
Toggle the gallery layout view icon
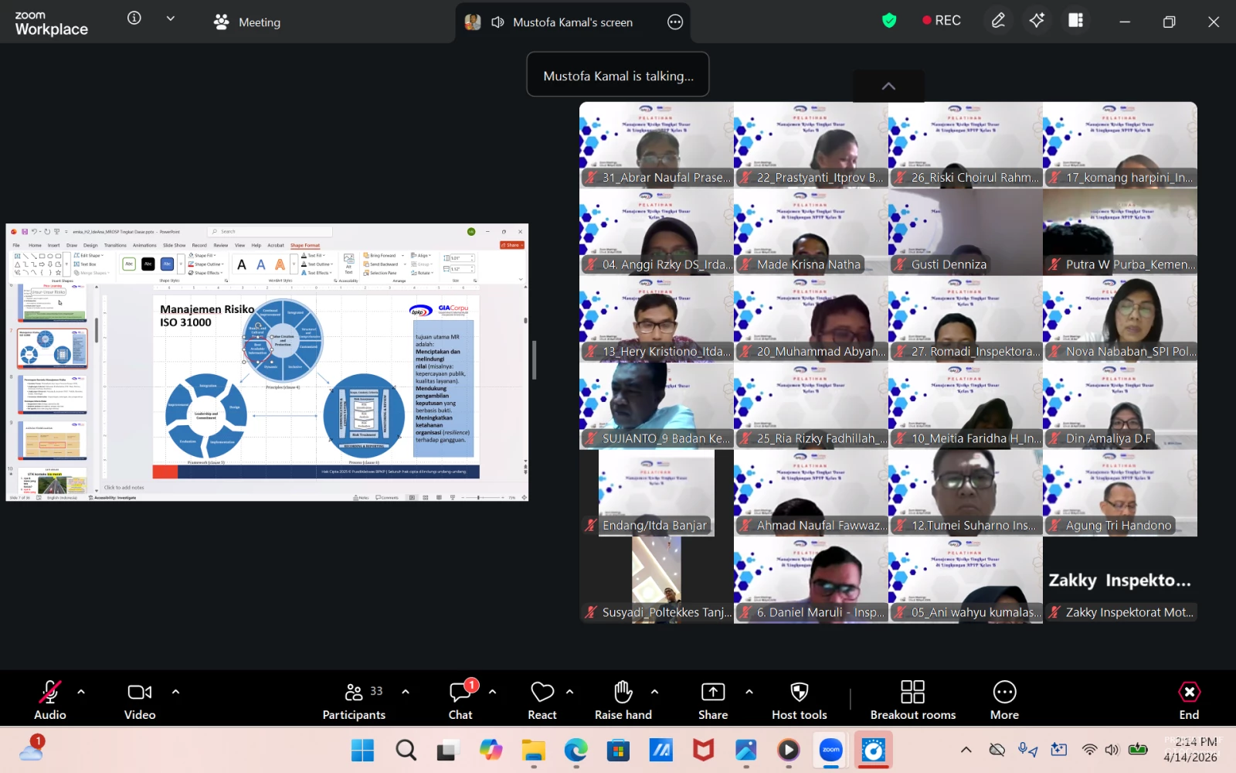pyautogui.click(x=1075, y=21)
